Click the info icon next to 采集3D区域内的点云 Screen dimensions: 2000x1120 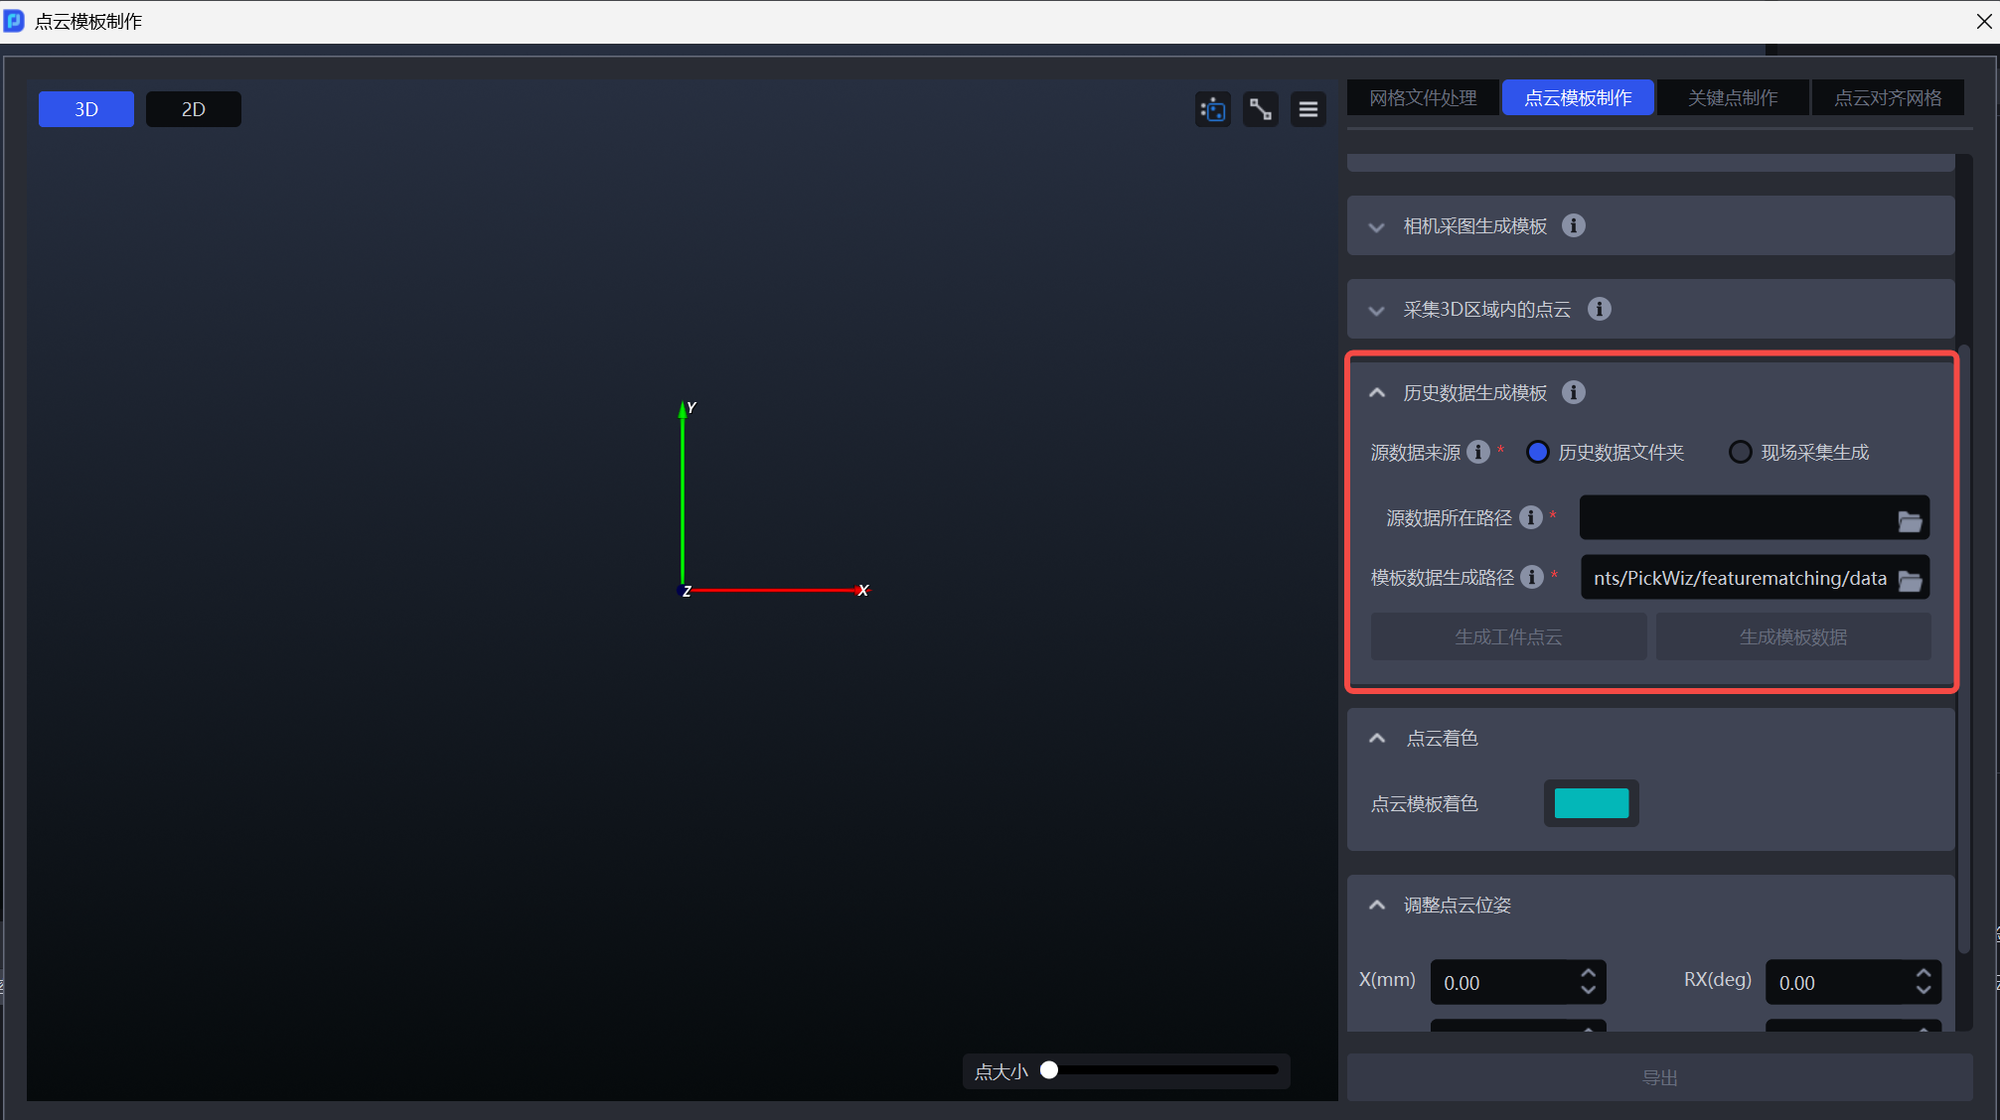(1599, 309)
